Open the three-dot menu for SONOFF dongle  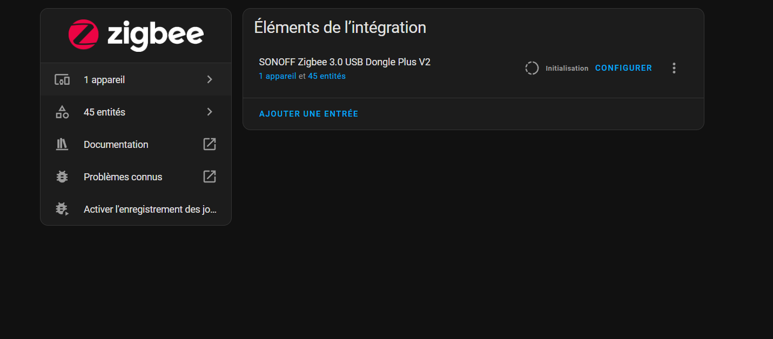[x=674, y=68]
